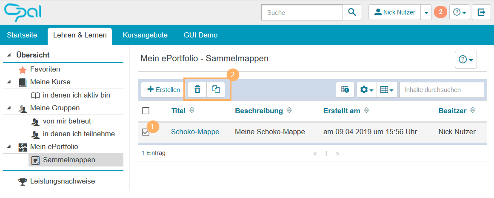
Task: Click the copy portfolio icon
Action: pyautogui.click(x=216, y=89)
